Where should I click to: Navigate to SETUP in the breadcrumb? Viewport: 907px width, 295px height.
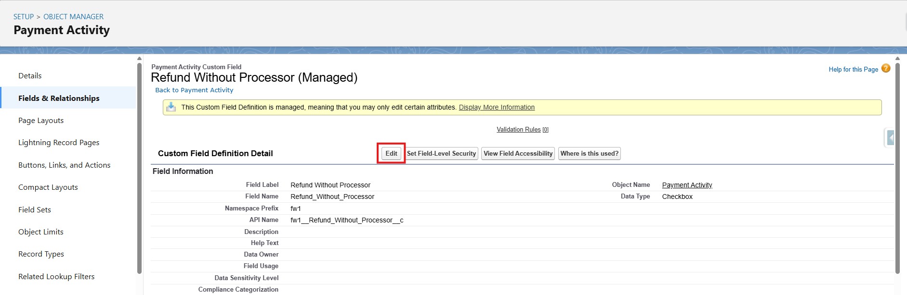tap(24, 17)
